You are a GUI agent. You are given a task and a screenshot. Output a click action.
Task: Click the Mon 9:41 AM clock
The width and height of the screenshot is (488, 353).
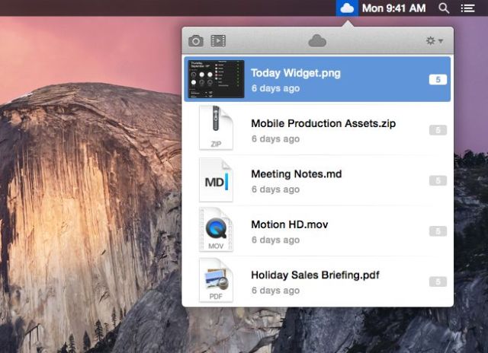(x=393, y=8)
